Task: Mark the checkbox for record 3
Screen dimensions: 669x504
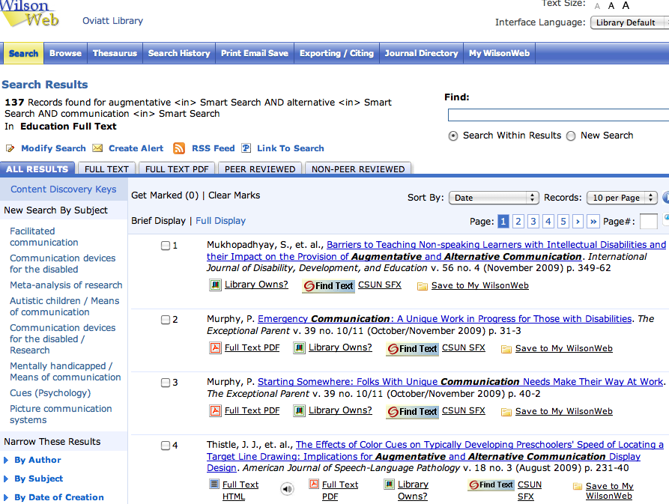Action: 166,383
